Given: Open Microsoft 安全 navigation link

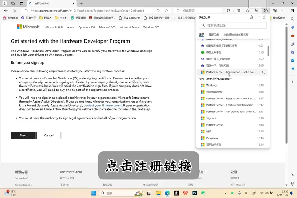Looking at the screenshot, I should pyautogui.click(x=54, y=27).
